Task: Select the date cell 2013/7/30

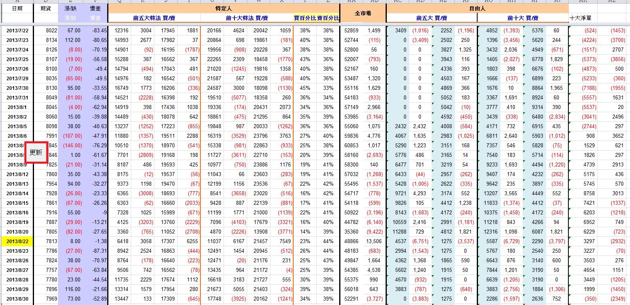Action: coord(17,88)
